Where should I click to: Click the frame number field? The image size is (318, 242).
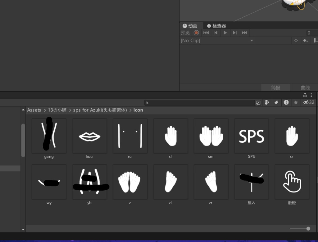[x=312, y=33]
